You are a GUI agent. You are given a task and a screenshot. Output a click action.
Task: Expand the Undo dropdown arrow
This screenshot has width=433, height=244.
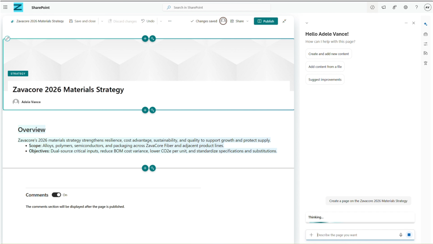pos(161,21)
